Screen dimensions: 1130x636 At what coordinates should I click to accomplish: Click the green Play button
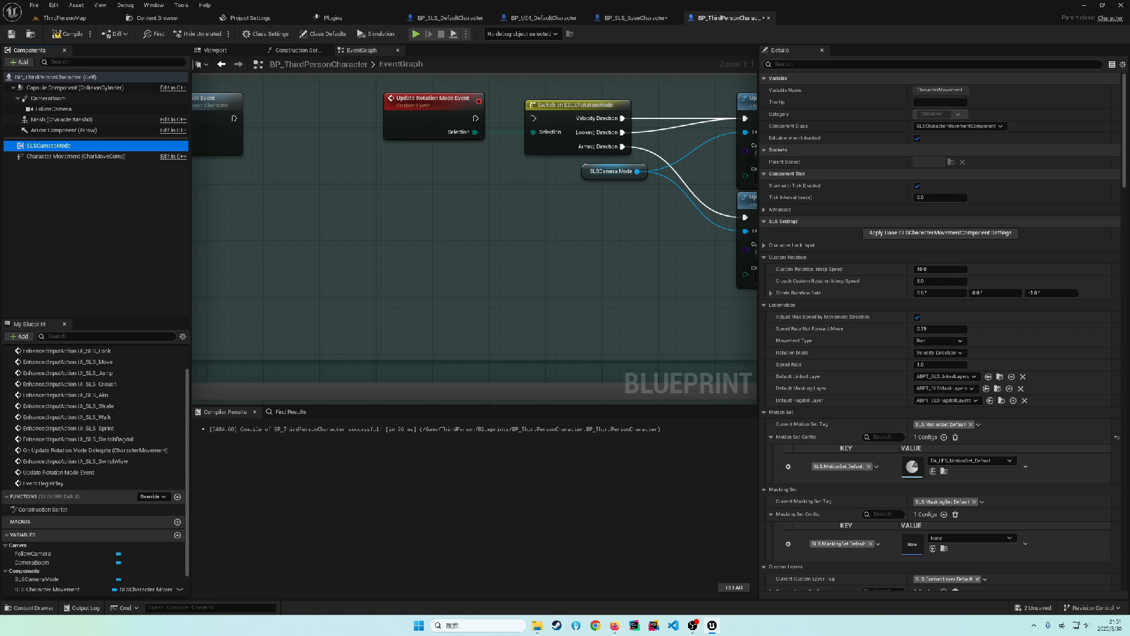pyautogui.click(x=416, y=34)
